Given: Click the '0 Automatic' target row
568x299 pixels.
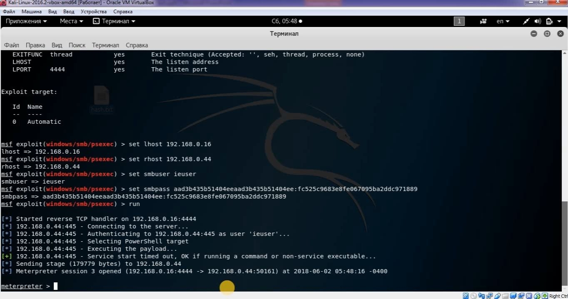Looking at the screenshot, I should coord(37,122).
